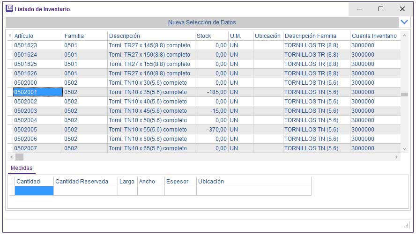Click the horizontal scrollbar left arrow
This screenshot has width=416, height=234.
coord(10,157)
